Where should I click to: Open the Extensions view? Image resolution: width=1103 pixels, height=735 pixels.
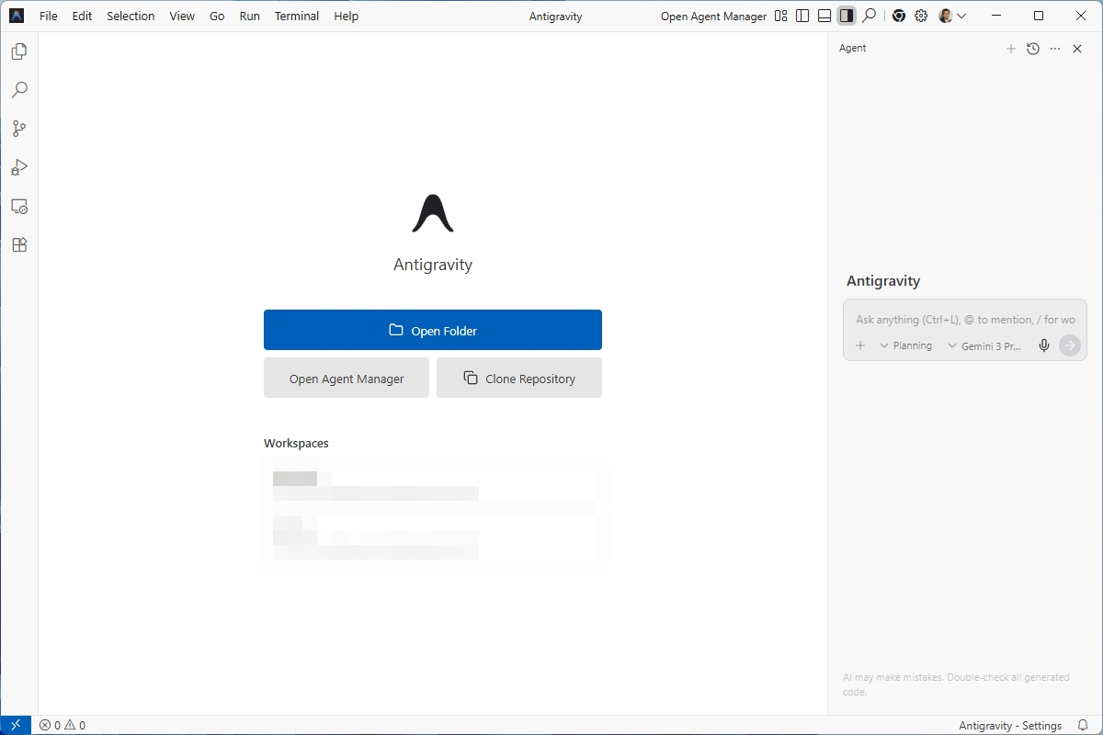[x=18, y=244]
